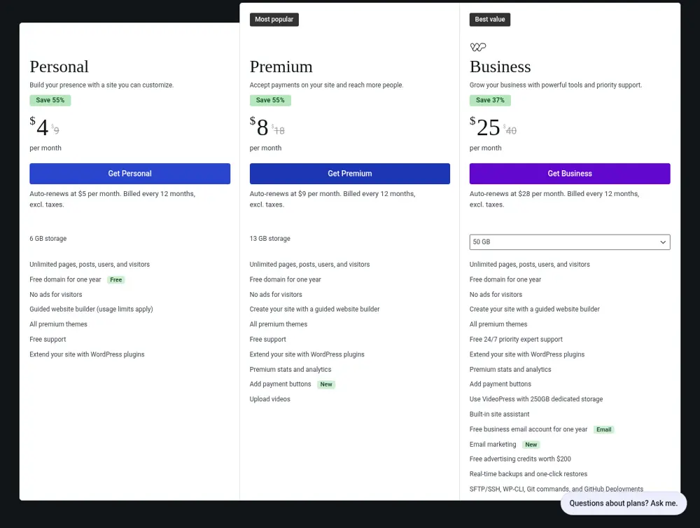Click the Get Personal button
Screen dimensions: 700x528
[x=130, y=174]
